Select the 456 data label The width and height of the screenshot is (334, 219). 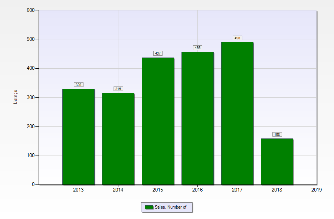click(x=198, y=48)
